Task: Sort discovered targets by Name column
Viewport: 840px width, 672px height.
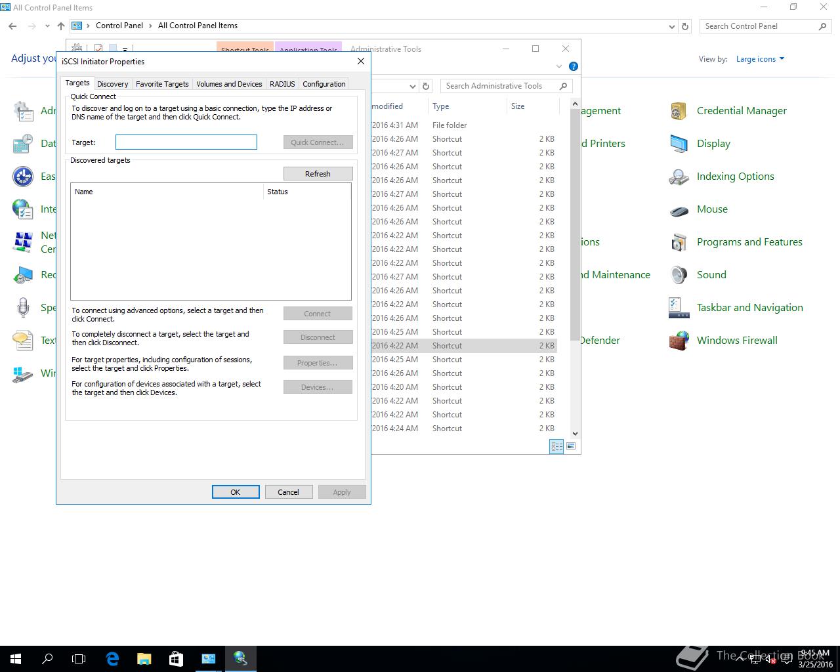Action: tap(167, 192)
